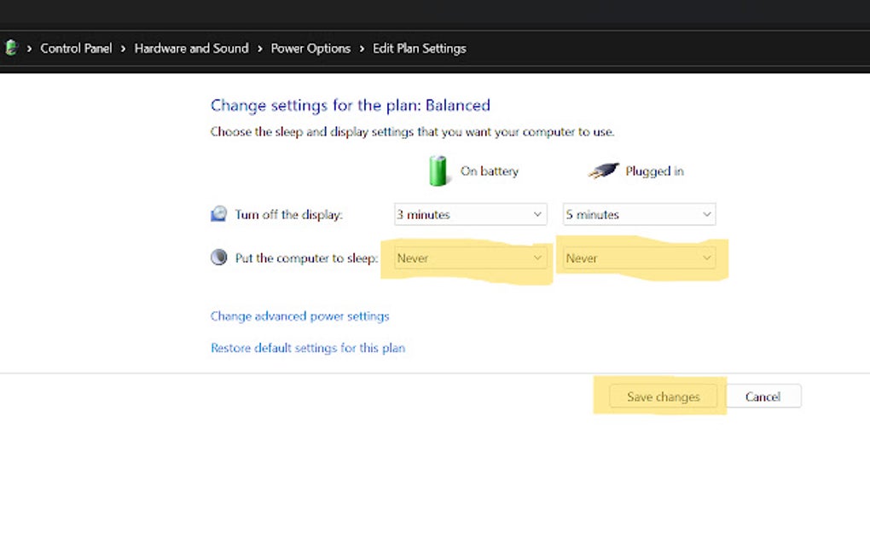Click the On battery column label
The width and height of the screenshot is (870, 544).
[490, 171]
